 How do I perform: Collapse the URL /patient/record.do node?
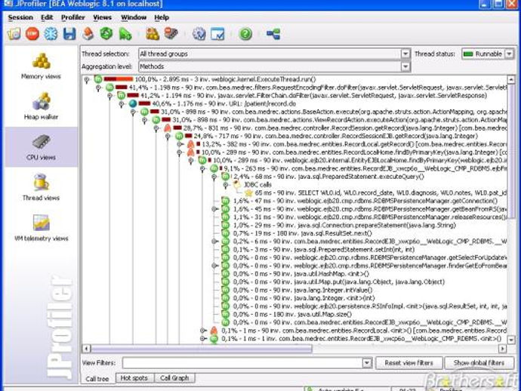pyautogui.click(x=122, y=104)
